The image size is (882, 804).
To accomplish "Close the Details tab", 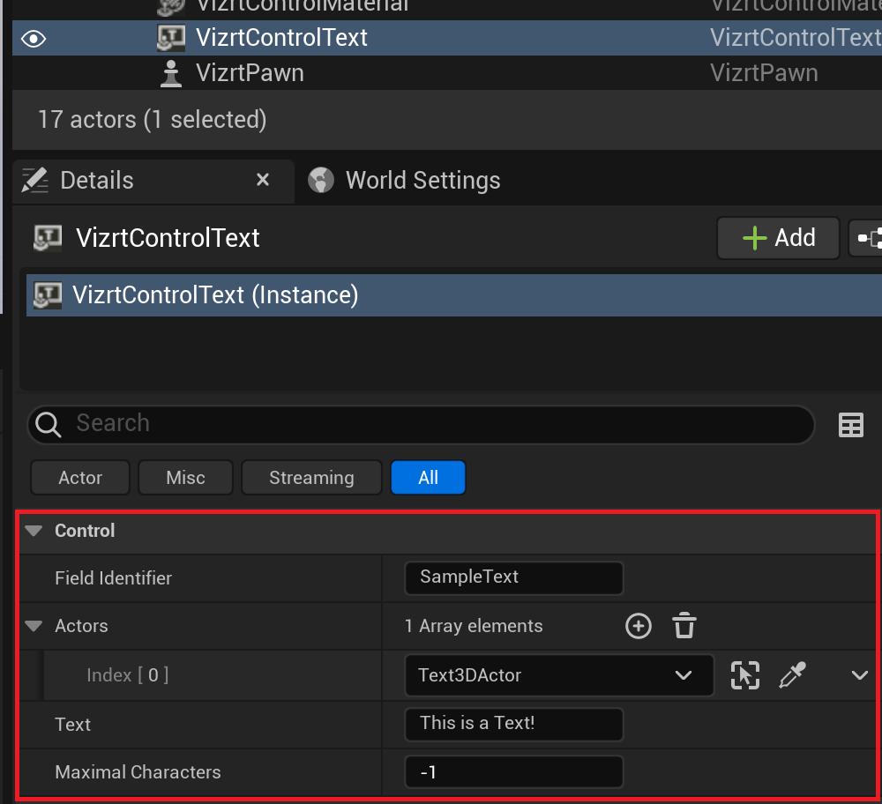I will pyautogui.click(x=262, y=180).
